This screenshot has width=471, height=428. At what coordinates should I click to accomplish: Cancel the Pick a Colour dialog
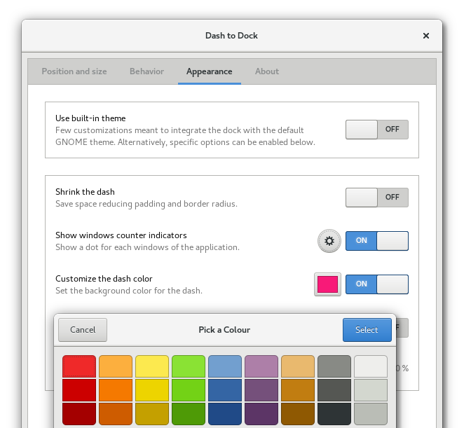coord(83,330)
